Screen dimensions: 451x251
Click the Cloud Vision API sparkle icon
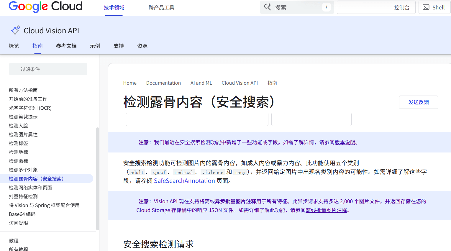15,30
